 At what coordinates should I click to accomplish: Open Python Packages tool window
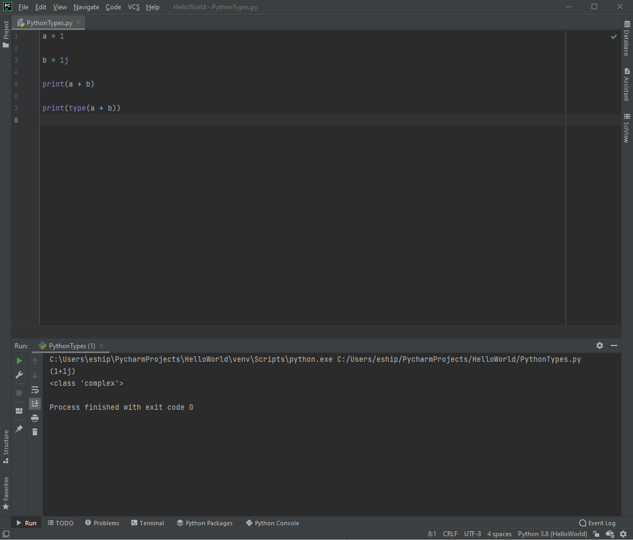click(x=205, y=523)
